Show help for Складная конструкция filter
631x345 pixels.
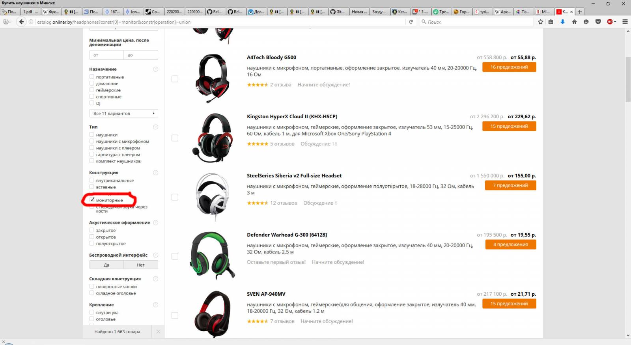point(155,279)
